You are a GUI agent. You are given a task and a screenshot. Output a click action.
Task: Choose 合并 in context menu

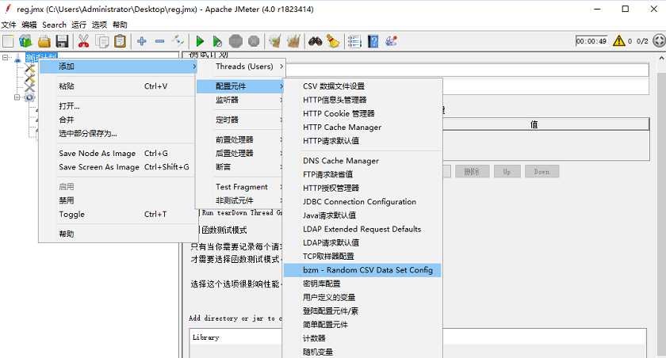click(117, 120)
